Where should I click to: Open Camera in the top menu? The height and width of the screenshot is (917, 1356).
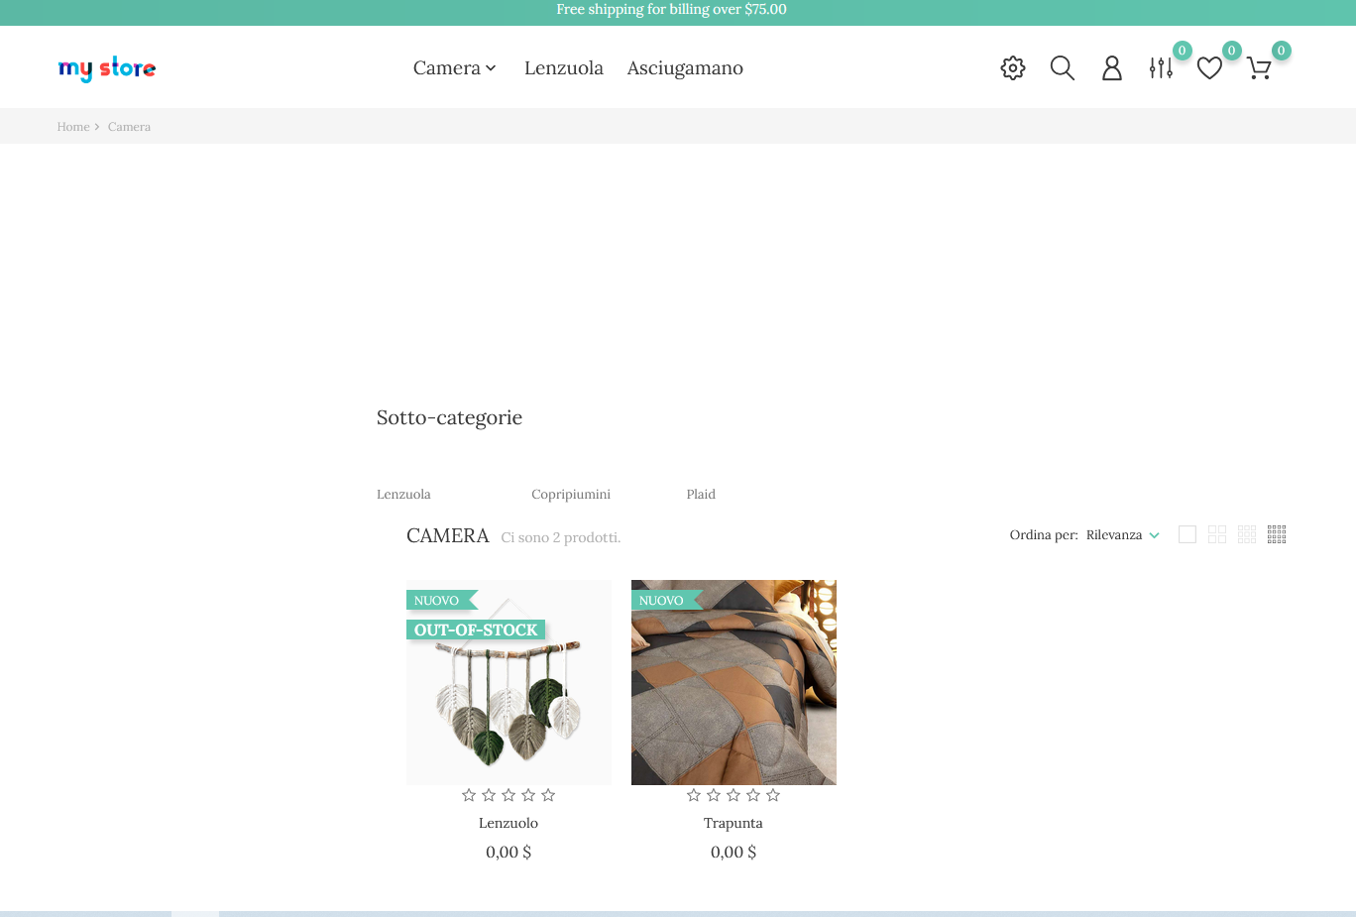pyautogui.click(x=447, y=68)
